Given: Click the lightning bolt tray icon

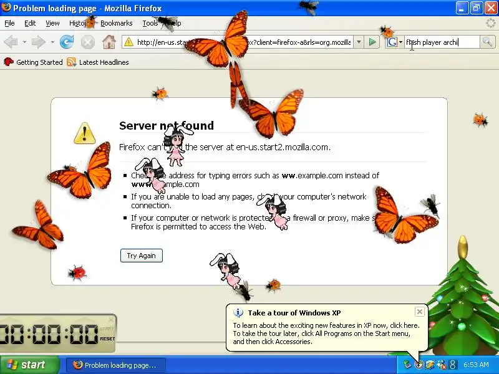Looking at the screenshot, I should pyautogui.click(x=430, y=365).
